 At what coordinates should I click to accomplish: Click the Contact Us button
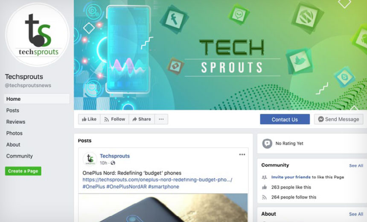point(285,120)
